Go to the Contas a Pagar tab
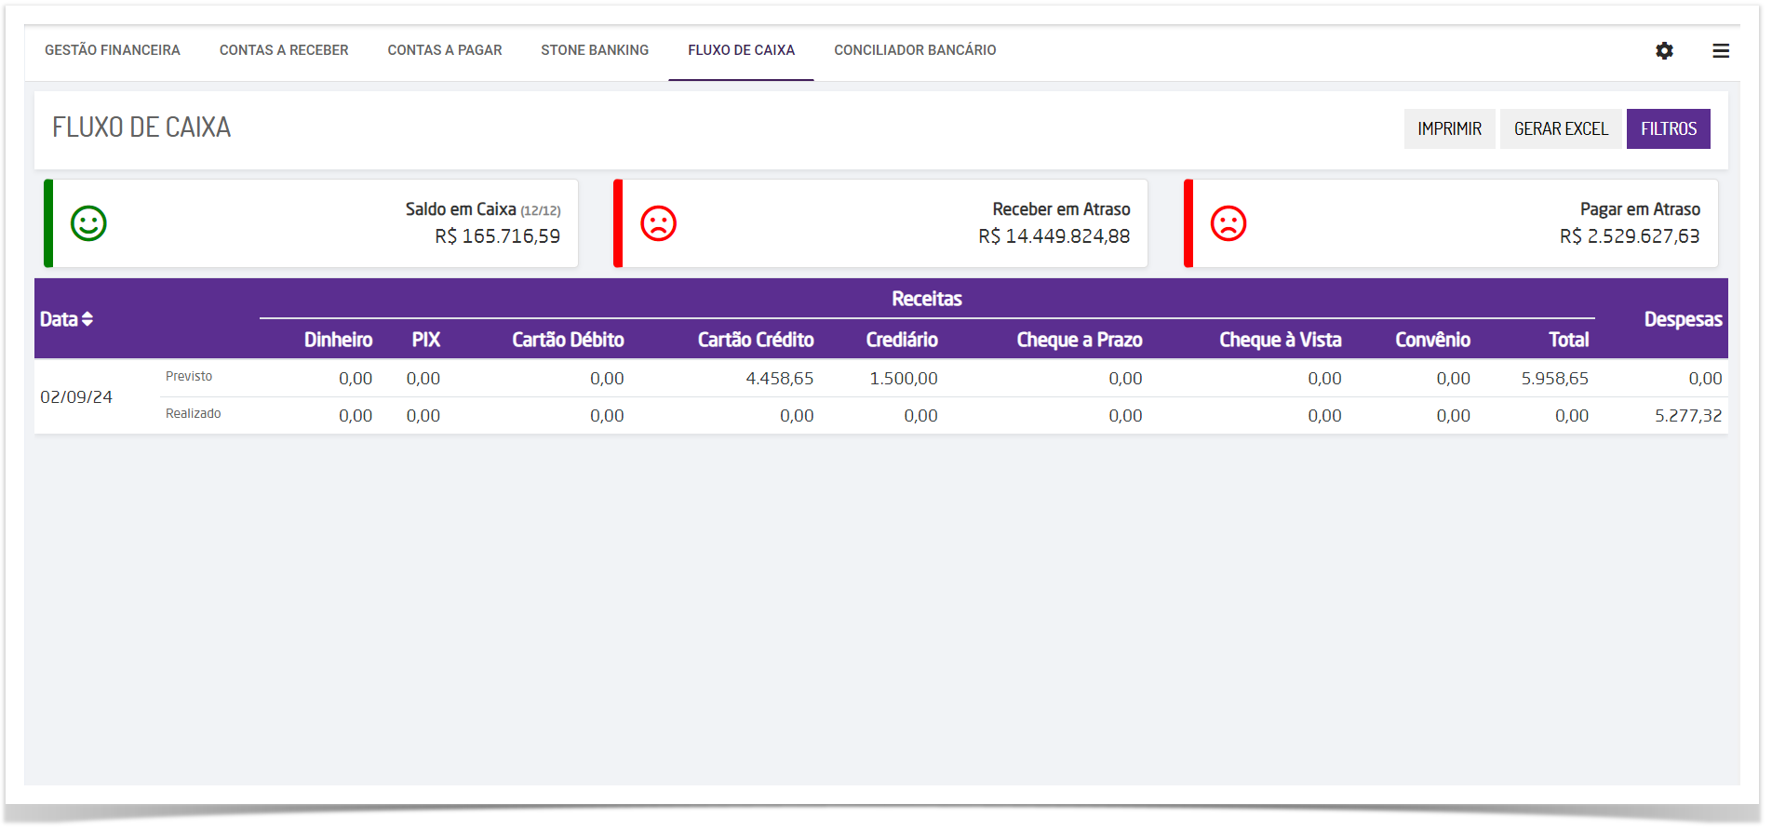Image resolution: width=1772 pixels, height=831 pixels. (x=445, y=50)
